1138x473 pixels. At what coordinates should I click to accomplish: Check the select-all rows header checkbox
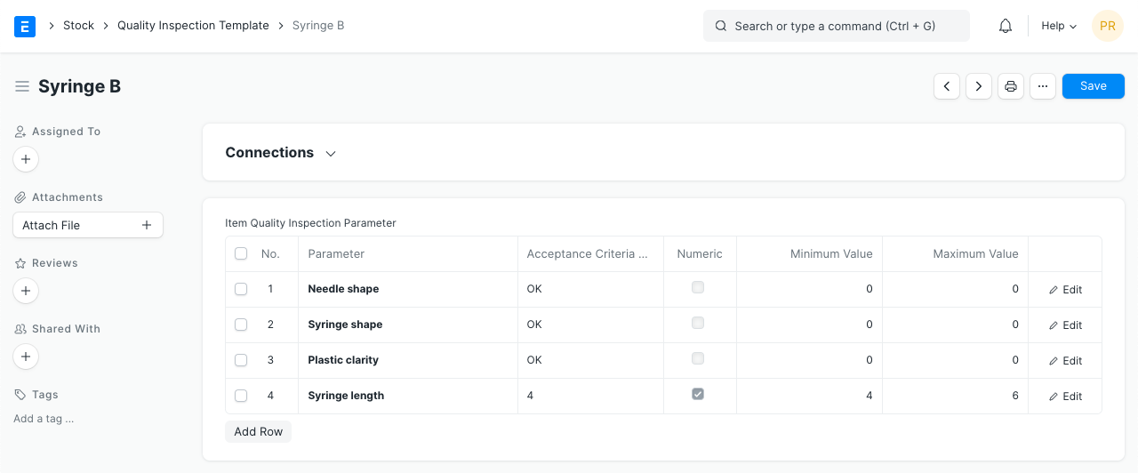click(x=241, y=253)
